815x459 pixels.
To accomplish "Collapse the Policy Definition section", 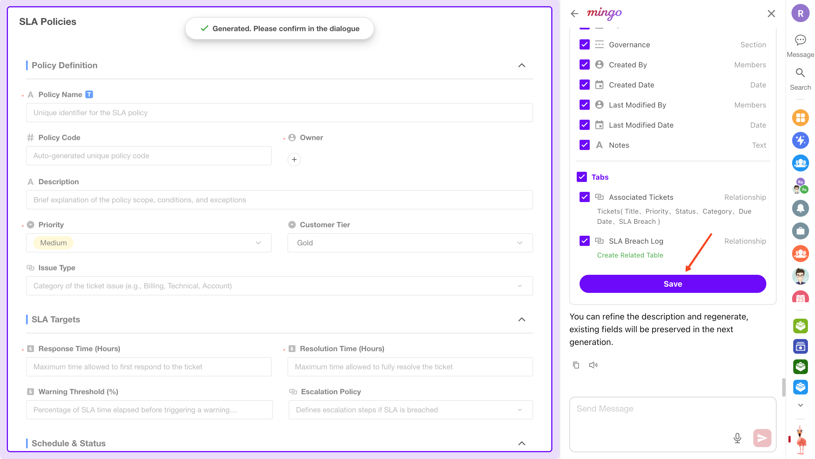I will coord(521,65).
